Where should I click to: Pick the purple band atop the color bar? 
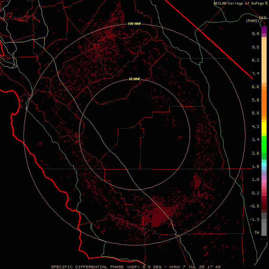(x=264, y=30)
